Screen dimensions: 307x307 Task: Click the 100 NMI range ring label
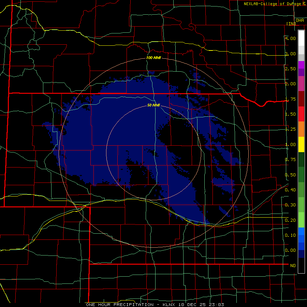153,58
